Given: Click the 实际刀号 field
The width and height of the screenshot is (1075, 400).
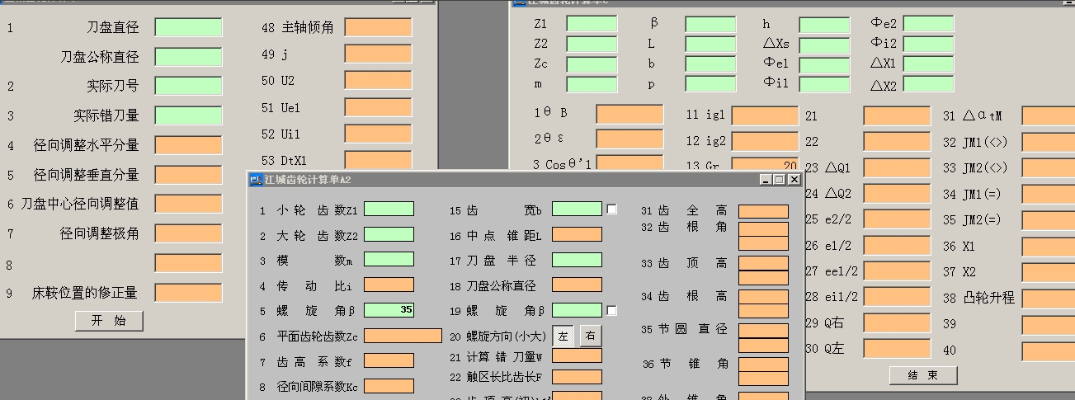Looking at the screenshot, I should [x=188, y=86].
